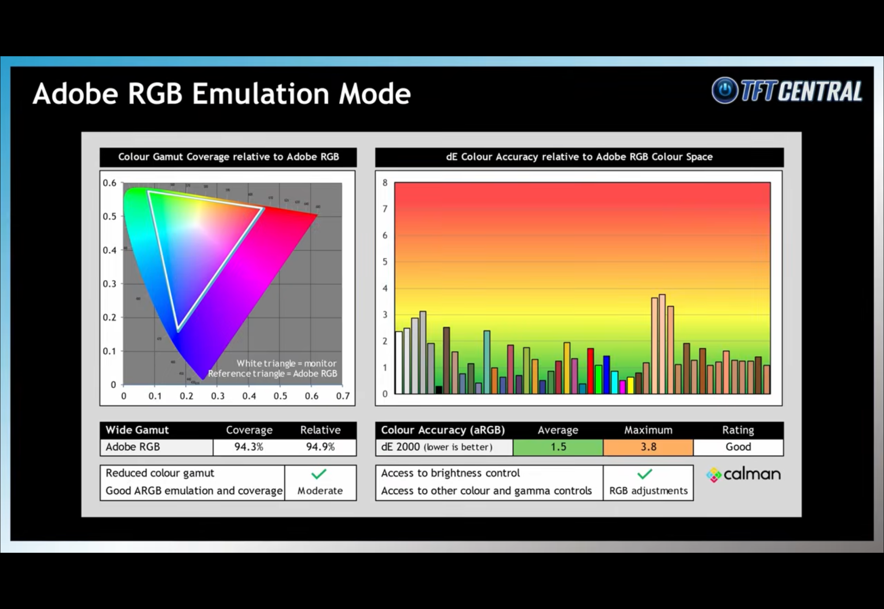Click the Adobe RGB Emulation Mode title

[221, 94]
